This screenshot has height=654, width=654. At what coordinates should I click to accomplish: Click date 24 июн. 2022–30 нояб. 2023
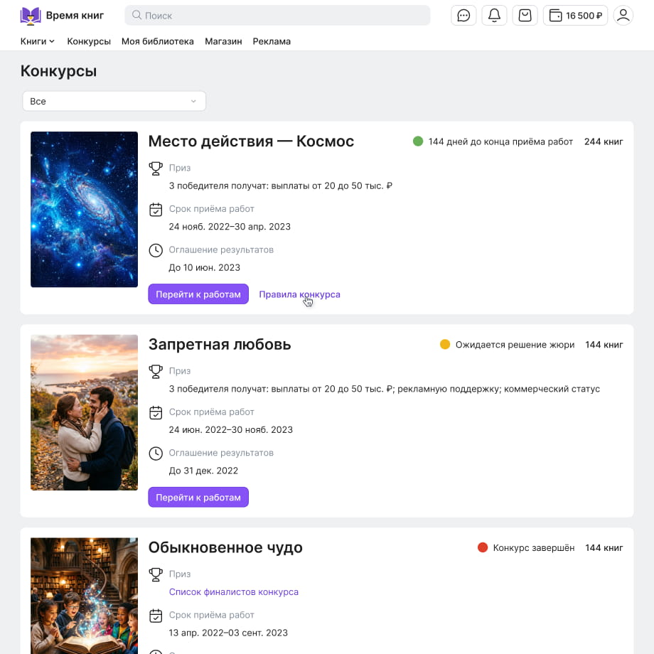click(230, 429)
